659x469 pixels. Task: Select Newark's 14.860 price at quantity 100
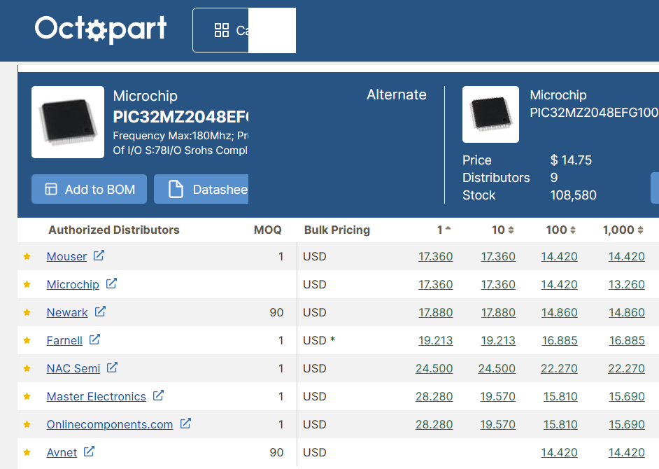click(560, 312)
